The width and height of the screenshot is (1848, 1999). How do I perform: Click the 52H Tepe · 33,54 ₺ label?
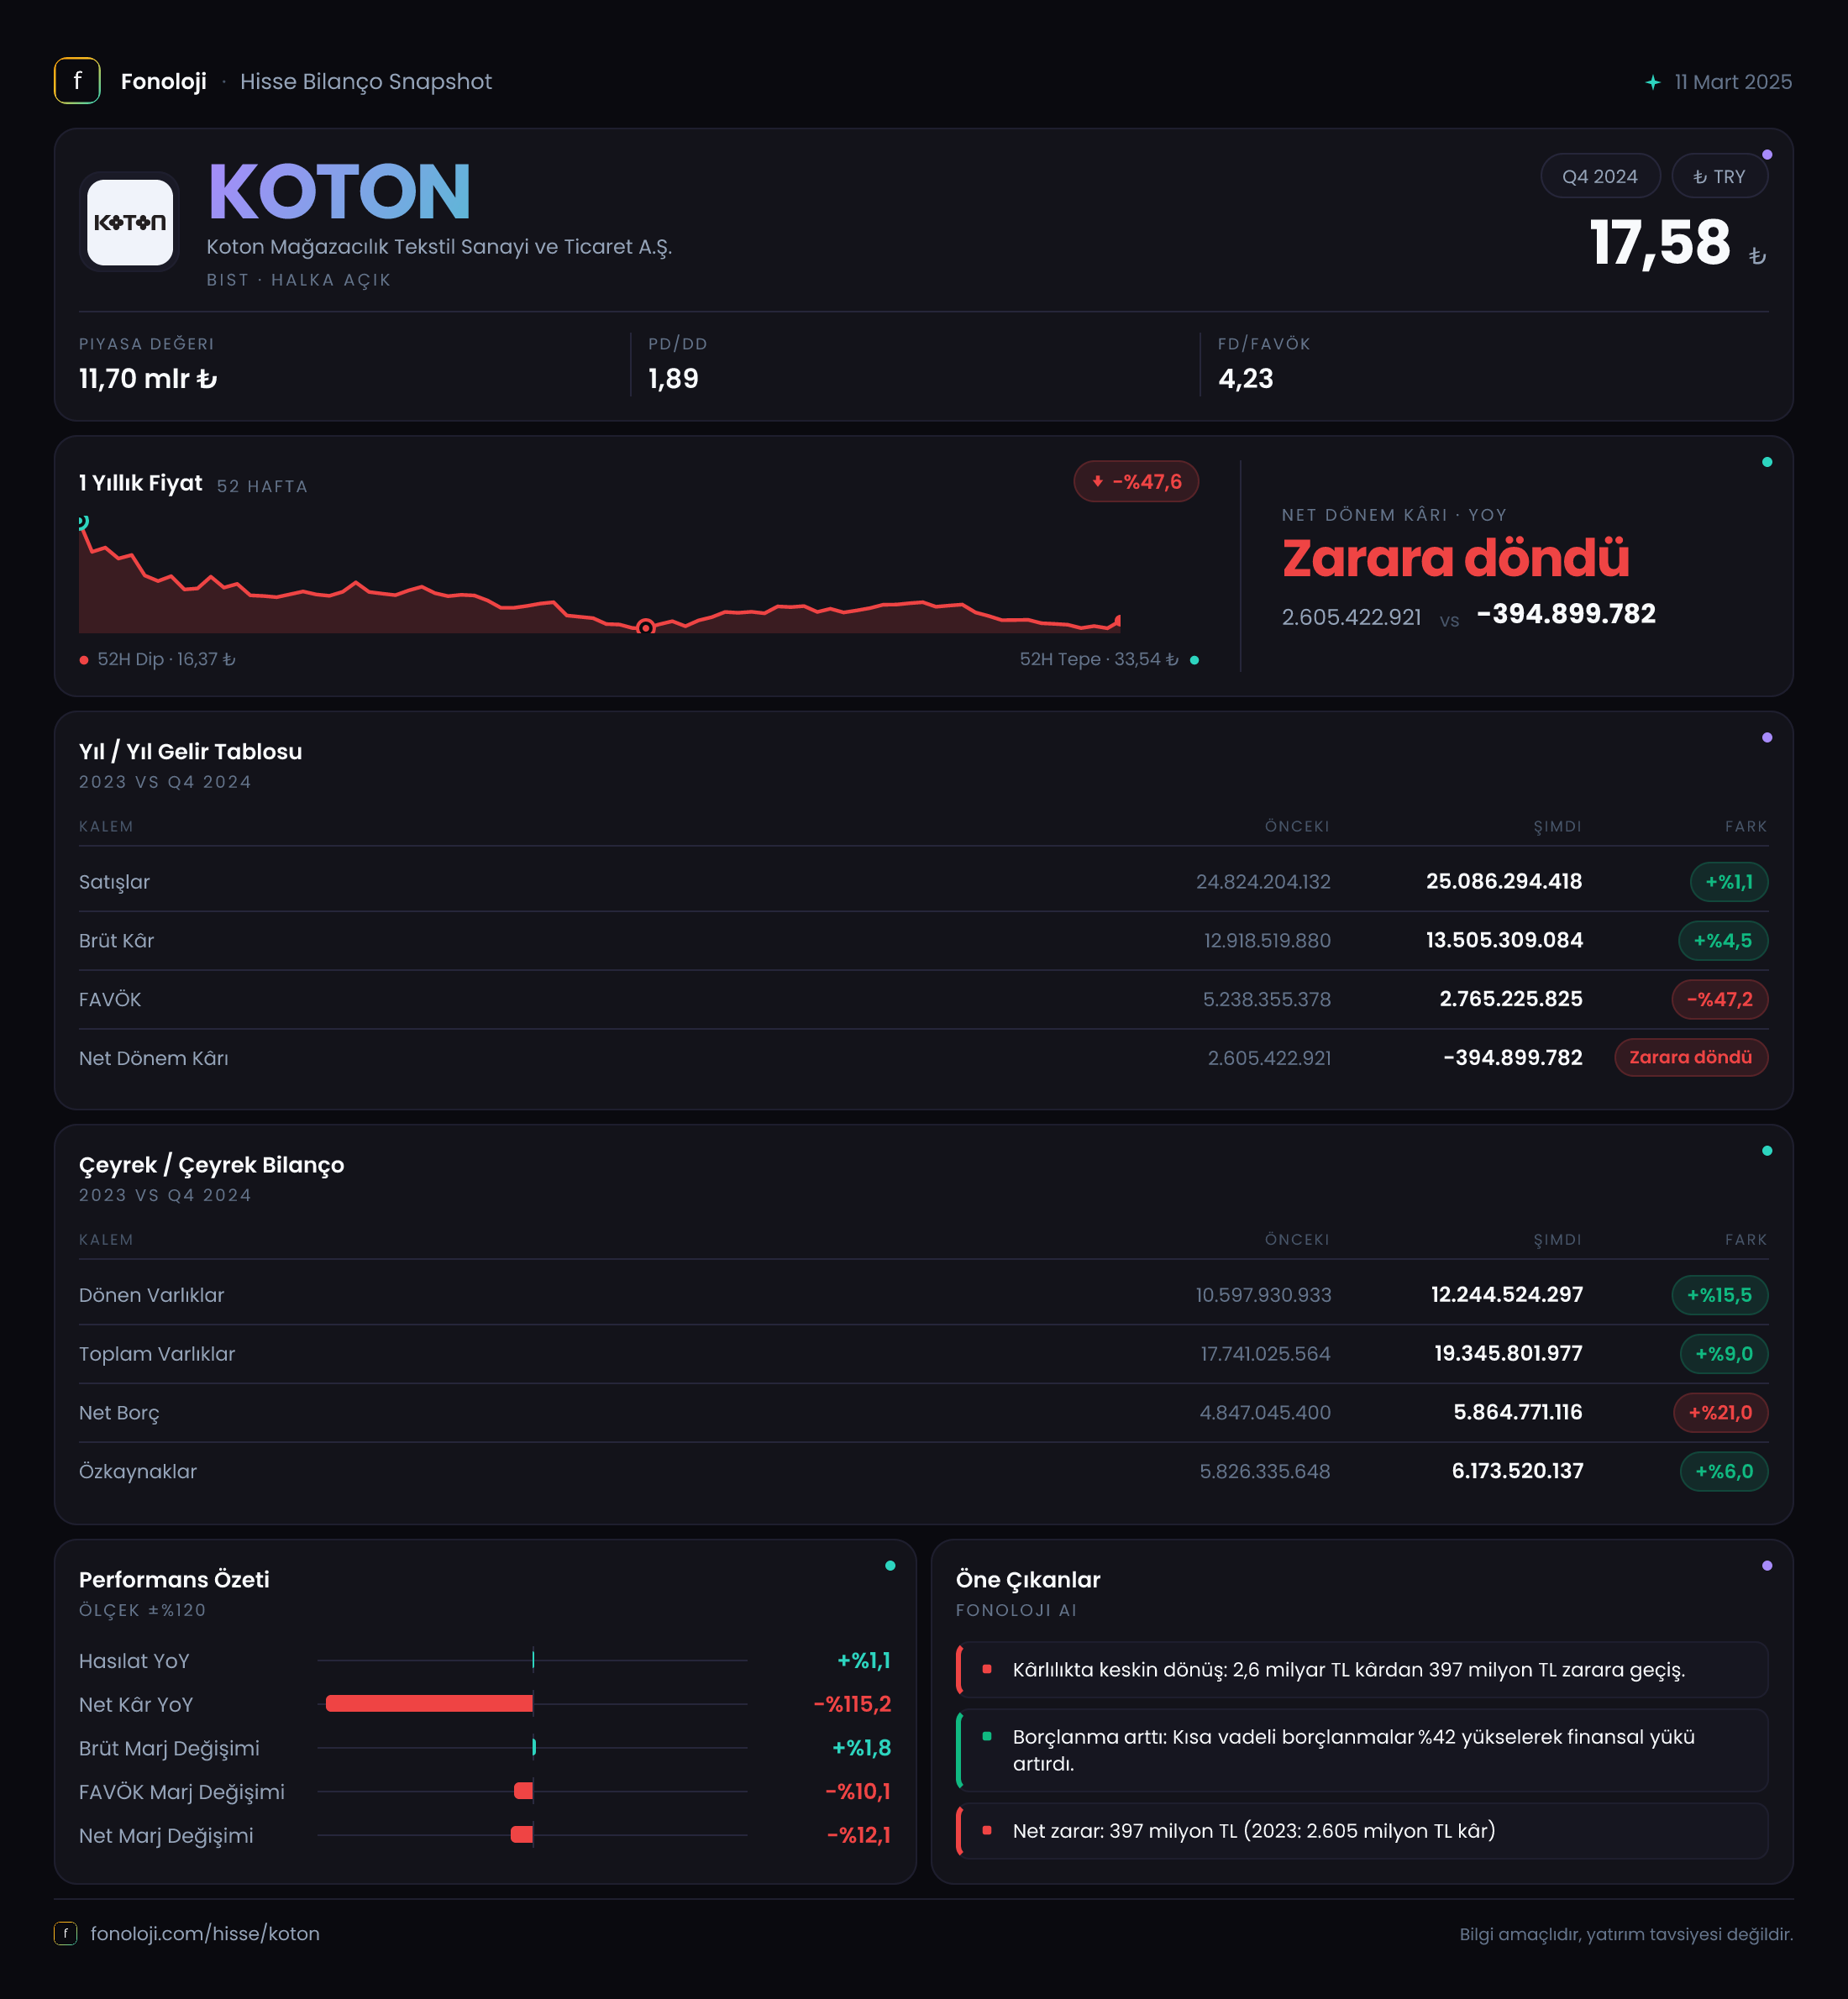pyautogui.click(x=1099, y=660)
